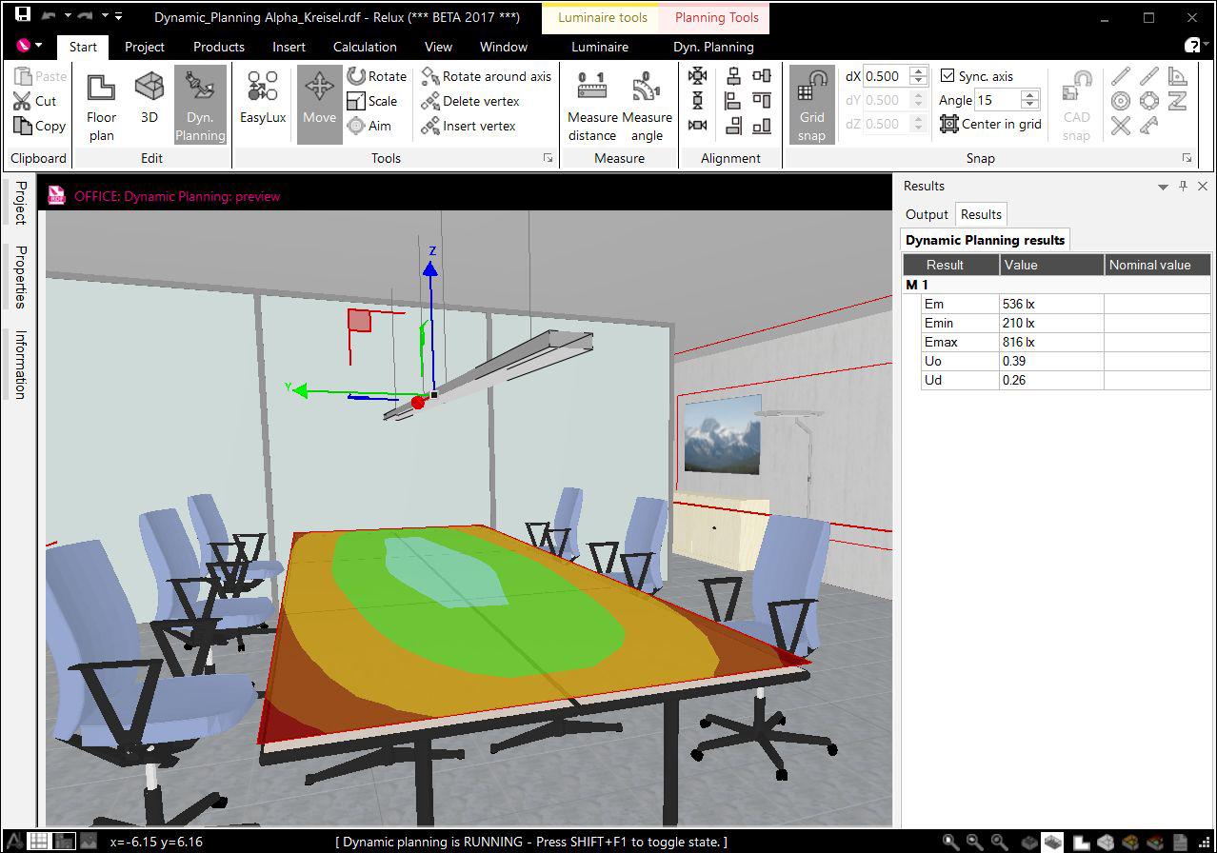Cut the selected object
The image size is (1217, 853).
(36, 101)
